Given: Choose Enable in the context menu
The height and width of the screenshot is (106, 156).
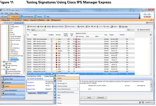Looking at the screenshot, I should (66, 78).
